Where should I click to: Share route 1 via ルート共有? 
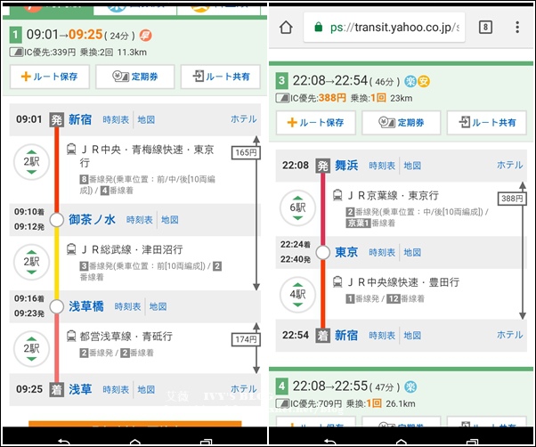coord(221,77)
